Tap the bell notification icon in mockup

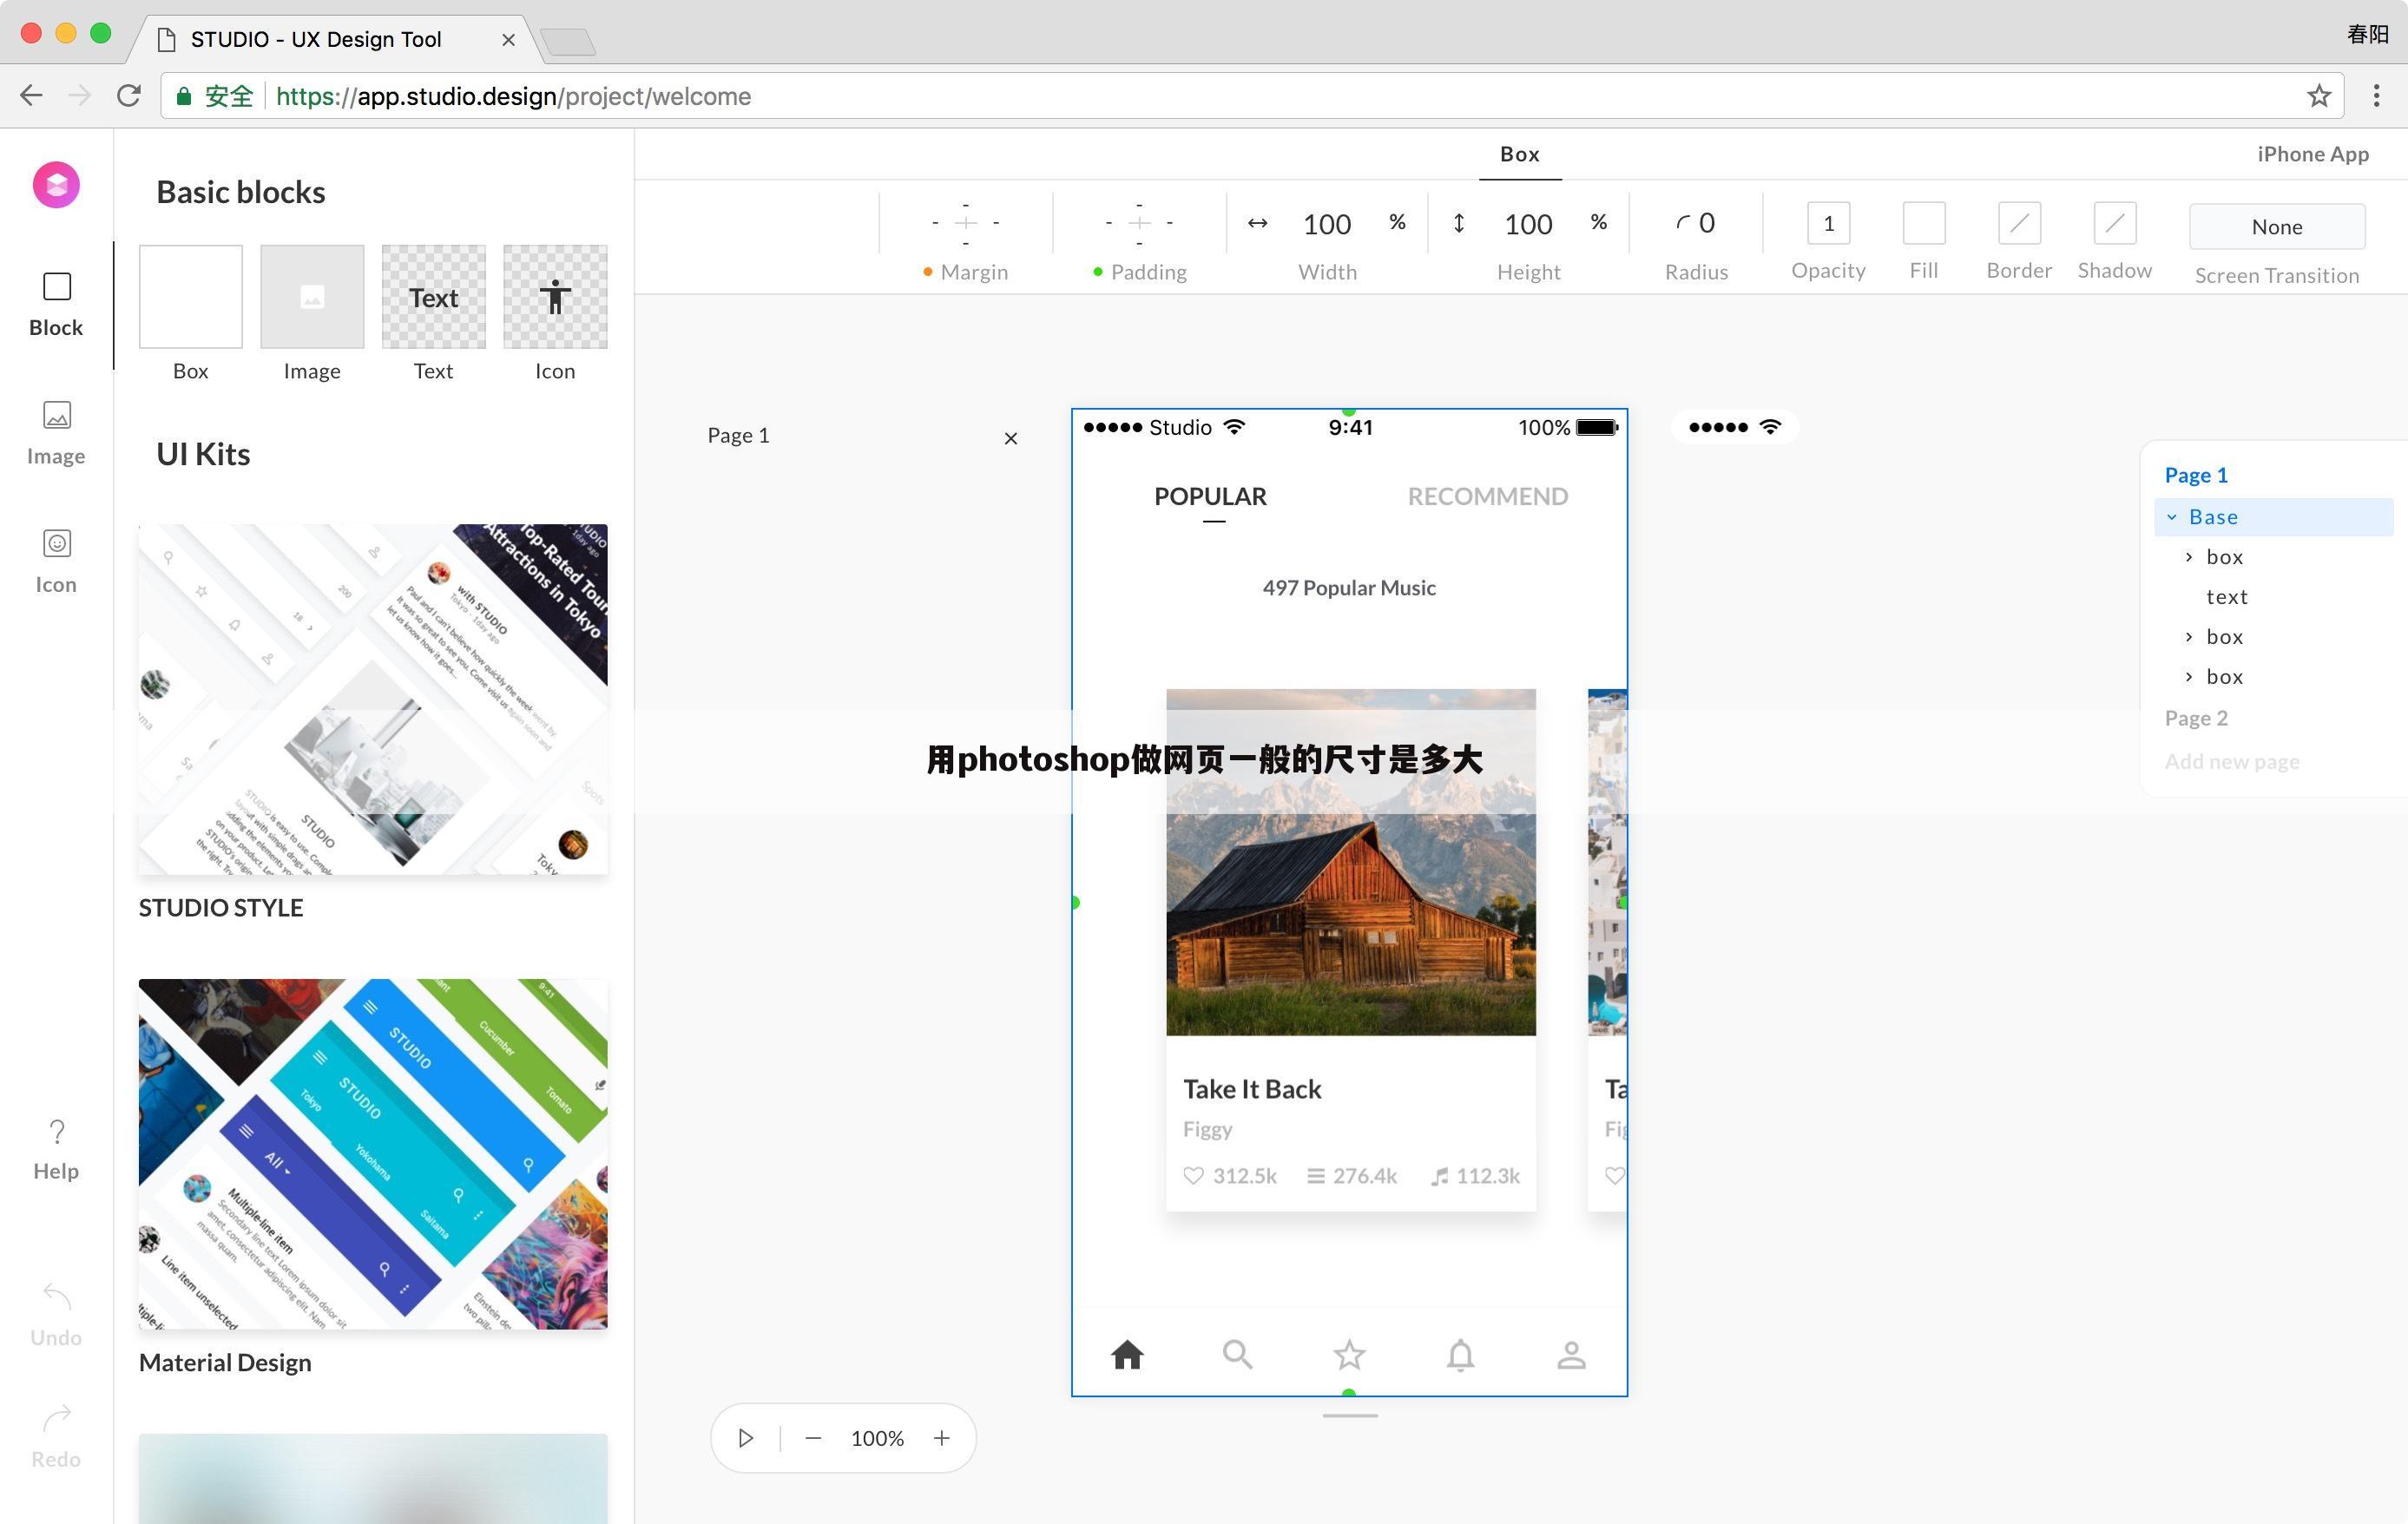[1460, 1355]
